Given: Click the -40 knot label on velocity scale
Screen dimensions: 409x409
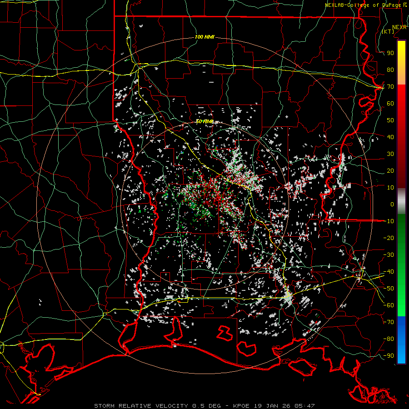Looking at the screenshot, I should (389, 272).
